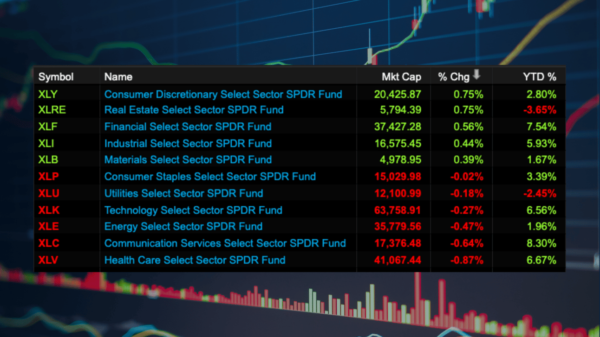600x337 pixels.
Task: Click XLE's -0.47% change value
Action: [467, 226]
